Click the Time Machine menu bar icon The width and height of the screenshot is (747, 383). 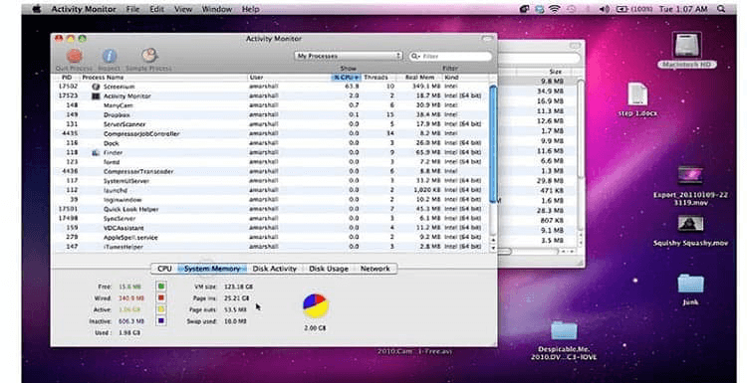[572, 9]
